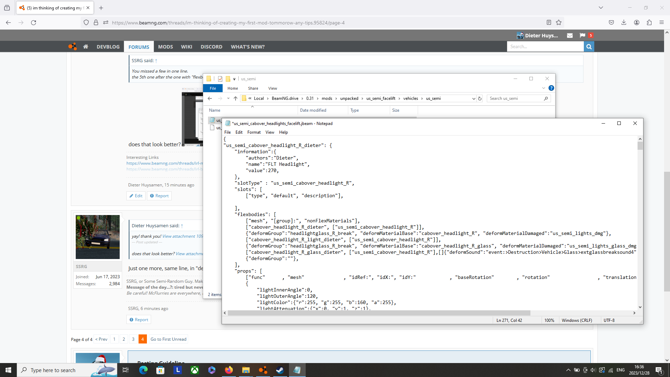
Task: Open the alerts flag icon with 5 badge
Action: (x=582, y=35)
